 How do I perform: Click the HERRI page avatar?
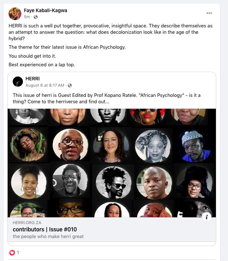pyautogui.click(x=18, y=82)
